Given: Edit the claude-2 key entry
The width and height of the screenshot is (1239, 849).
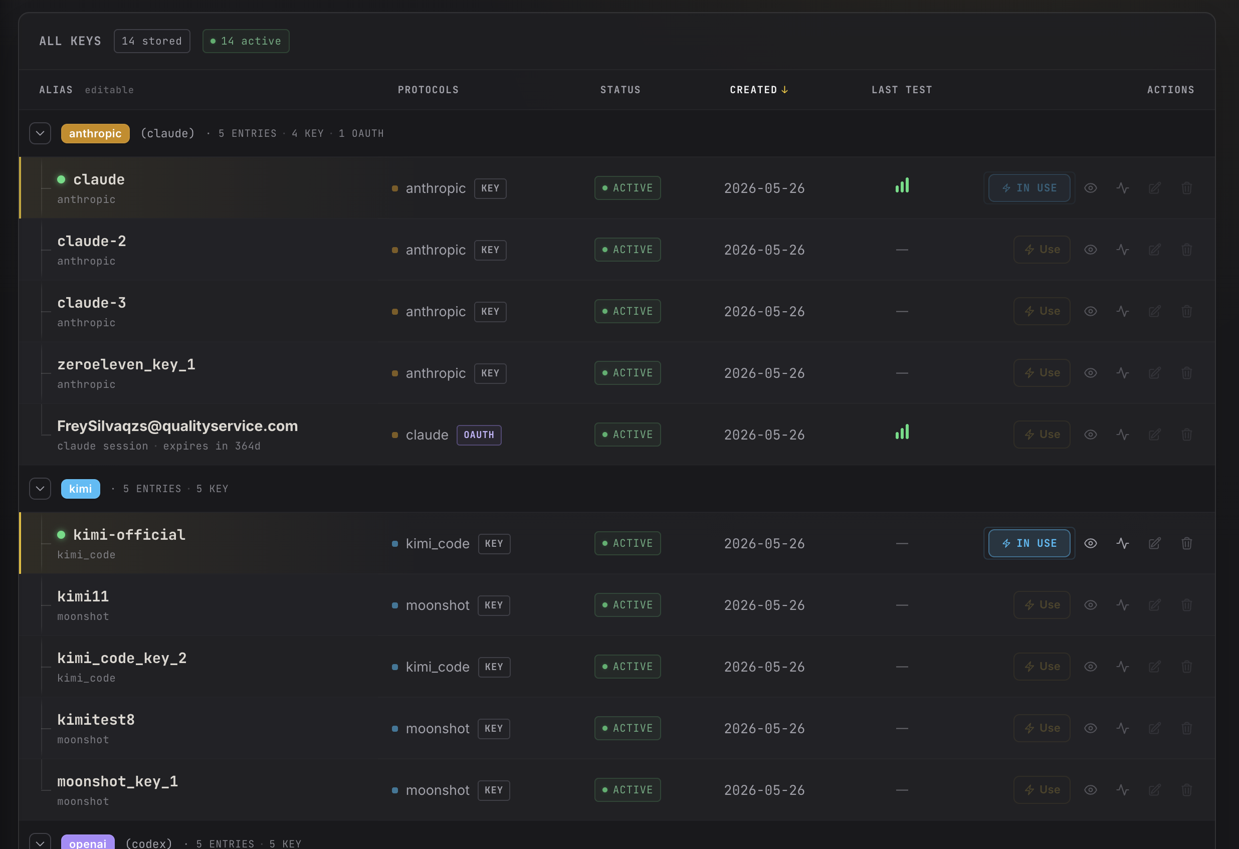Looking at the screenshot, I should (x=1154, y=250).
